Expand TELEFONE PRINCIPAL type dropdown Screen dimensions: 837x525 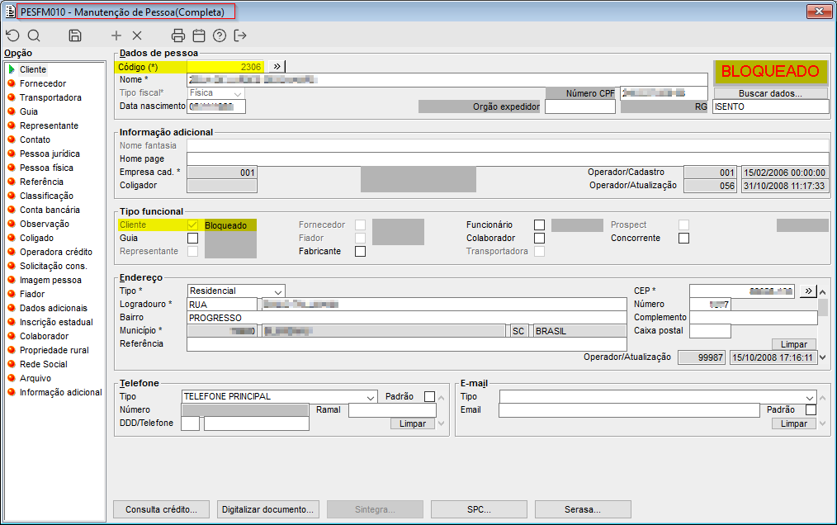pyautogui.click(x=371, y=397)
